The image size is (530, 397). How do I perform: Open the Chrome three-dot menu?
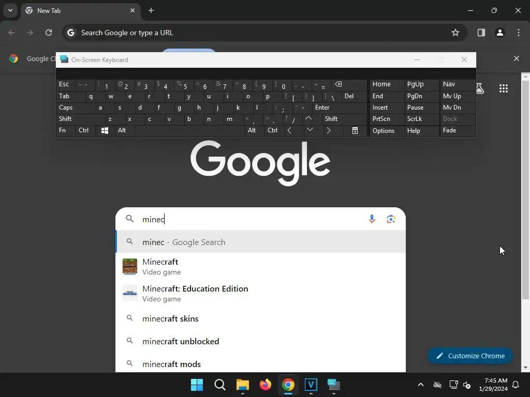[x=518, y=33]
